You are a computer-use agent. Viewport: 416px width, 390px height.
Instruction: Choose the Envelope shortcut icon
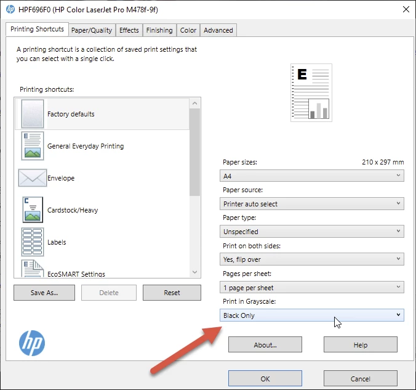click(x=33, y=177)
